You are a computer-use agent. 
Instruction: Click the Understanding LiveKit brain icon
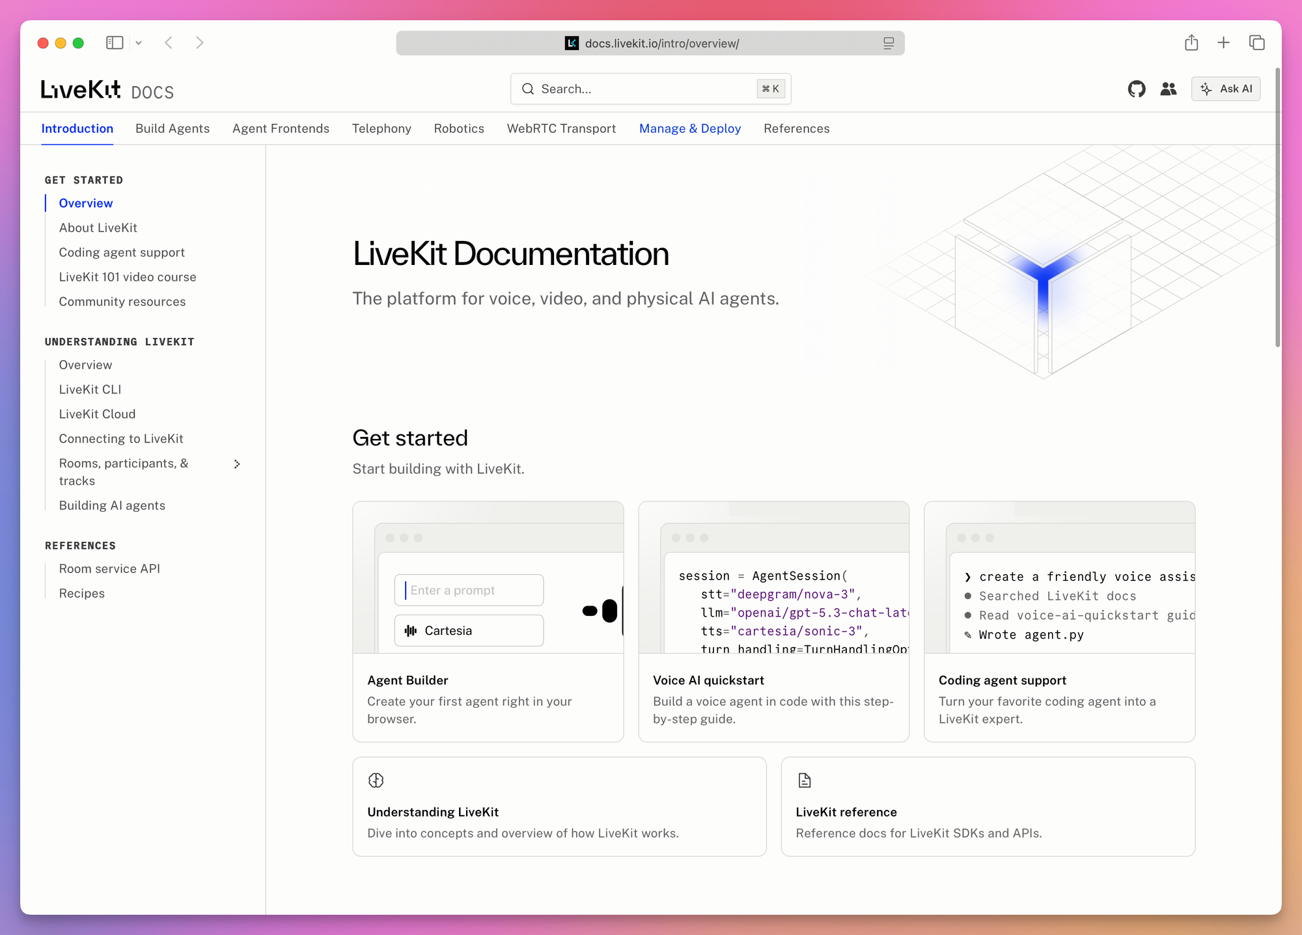pos(376,780)
